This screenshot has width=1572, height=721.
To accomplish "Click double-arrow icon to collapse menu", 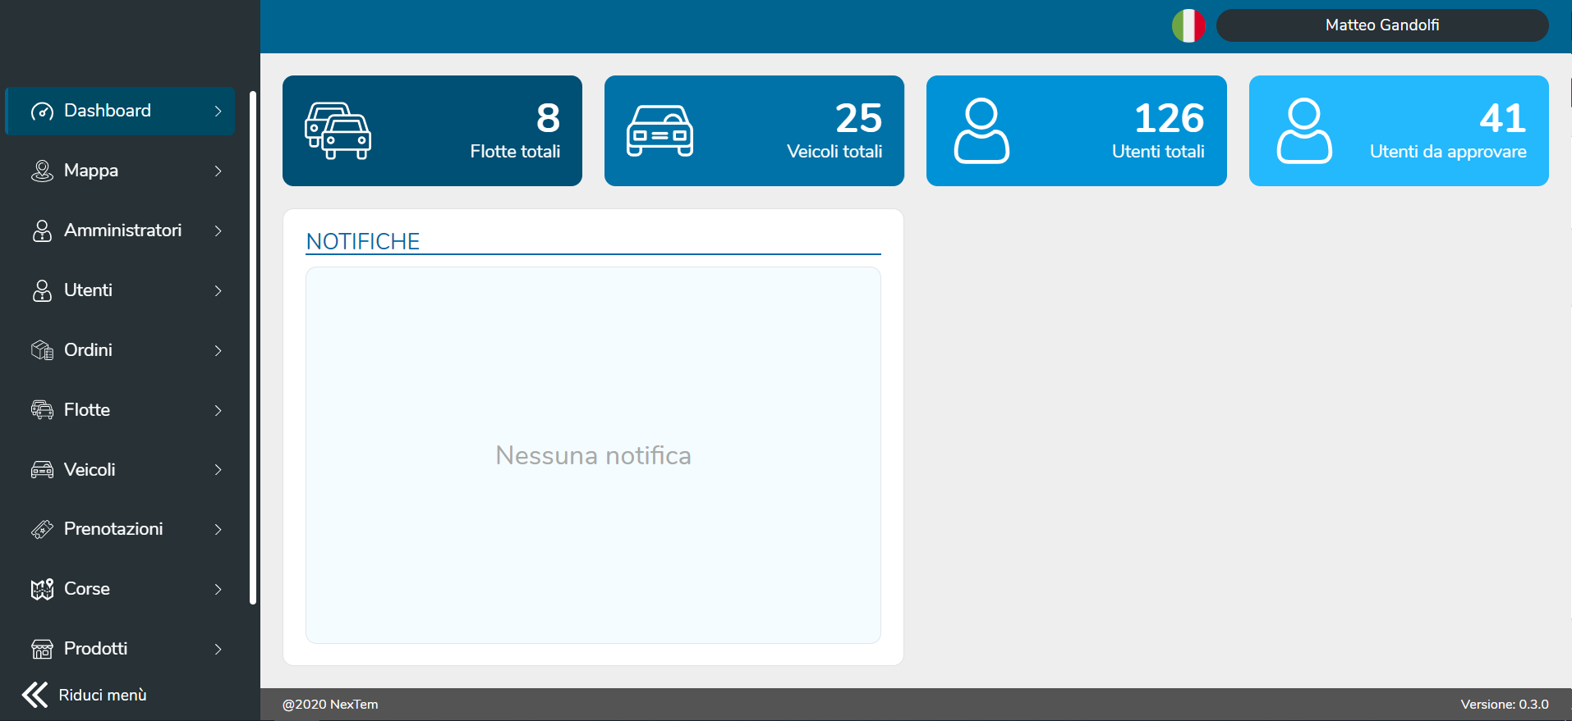I will 34,695.
